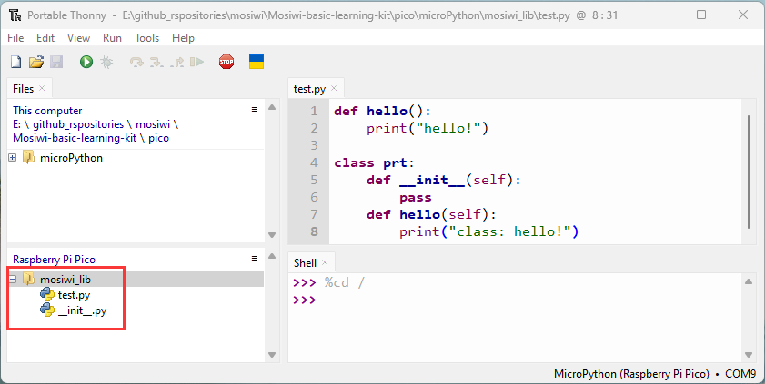Open the Raspberry Pi Pico panel menu
765x384 pixels.
coord(254,259)
